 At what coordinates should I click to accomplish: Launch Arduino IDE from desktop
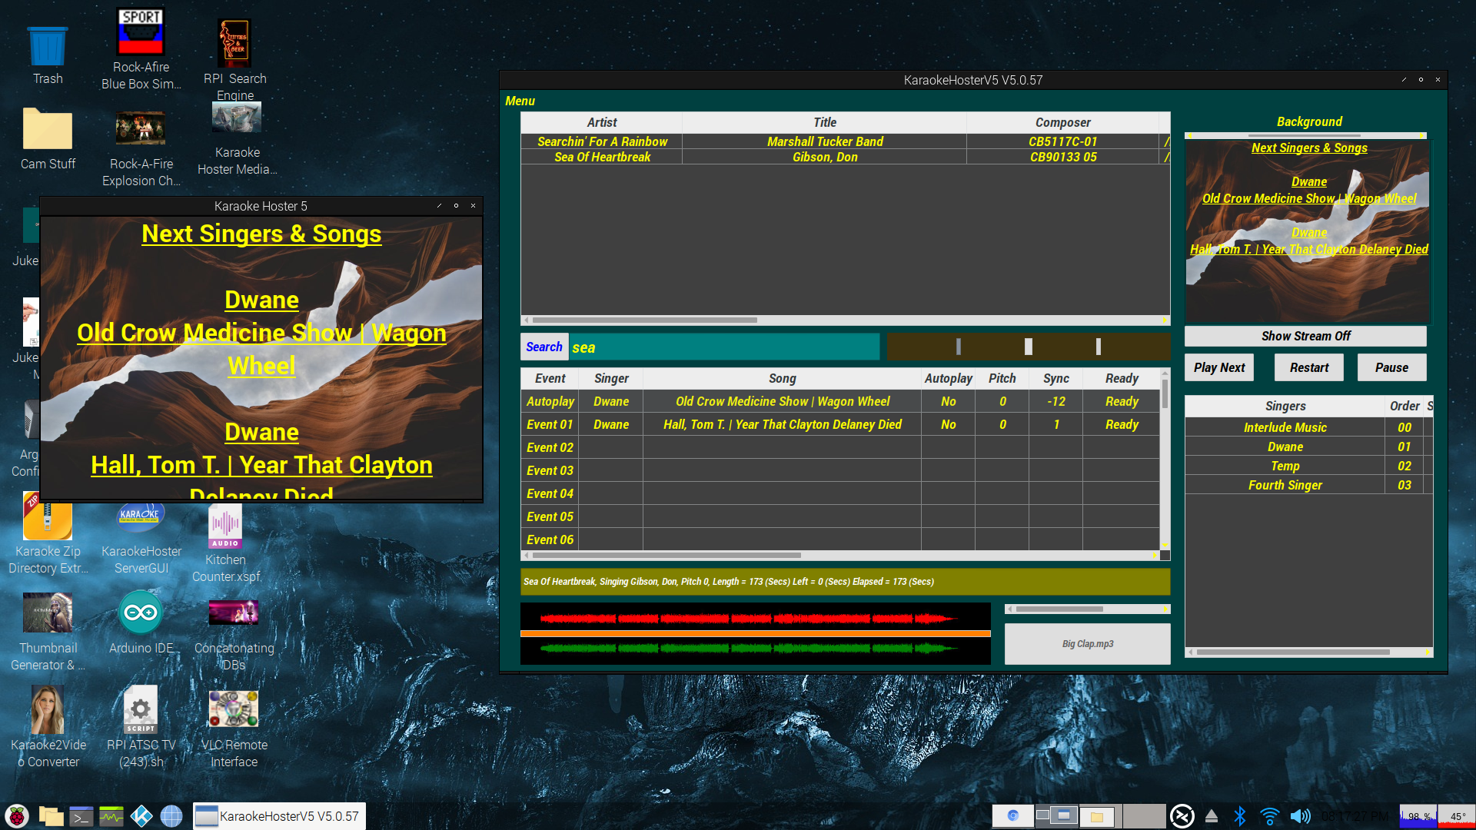tap(141, 622)
